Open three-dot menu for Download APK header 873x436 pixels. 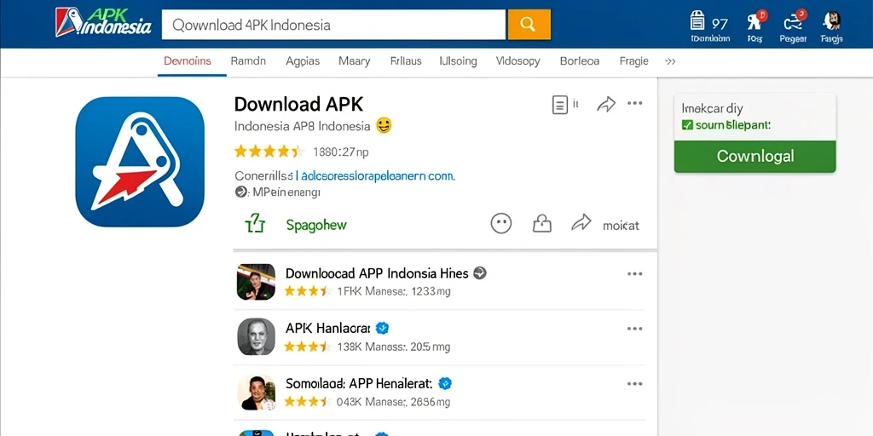point(634,103)
